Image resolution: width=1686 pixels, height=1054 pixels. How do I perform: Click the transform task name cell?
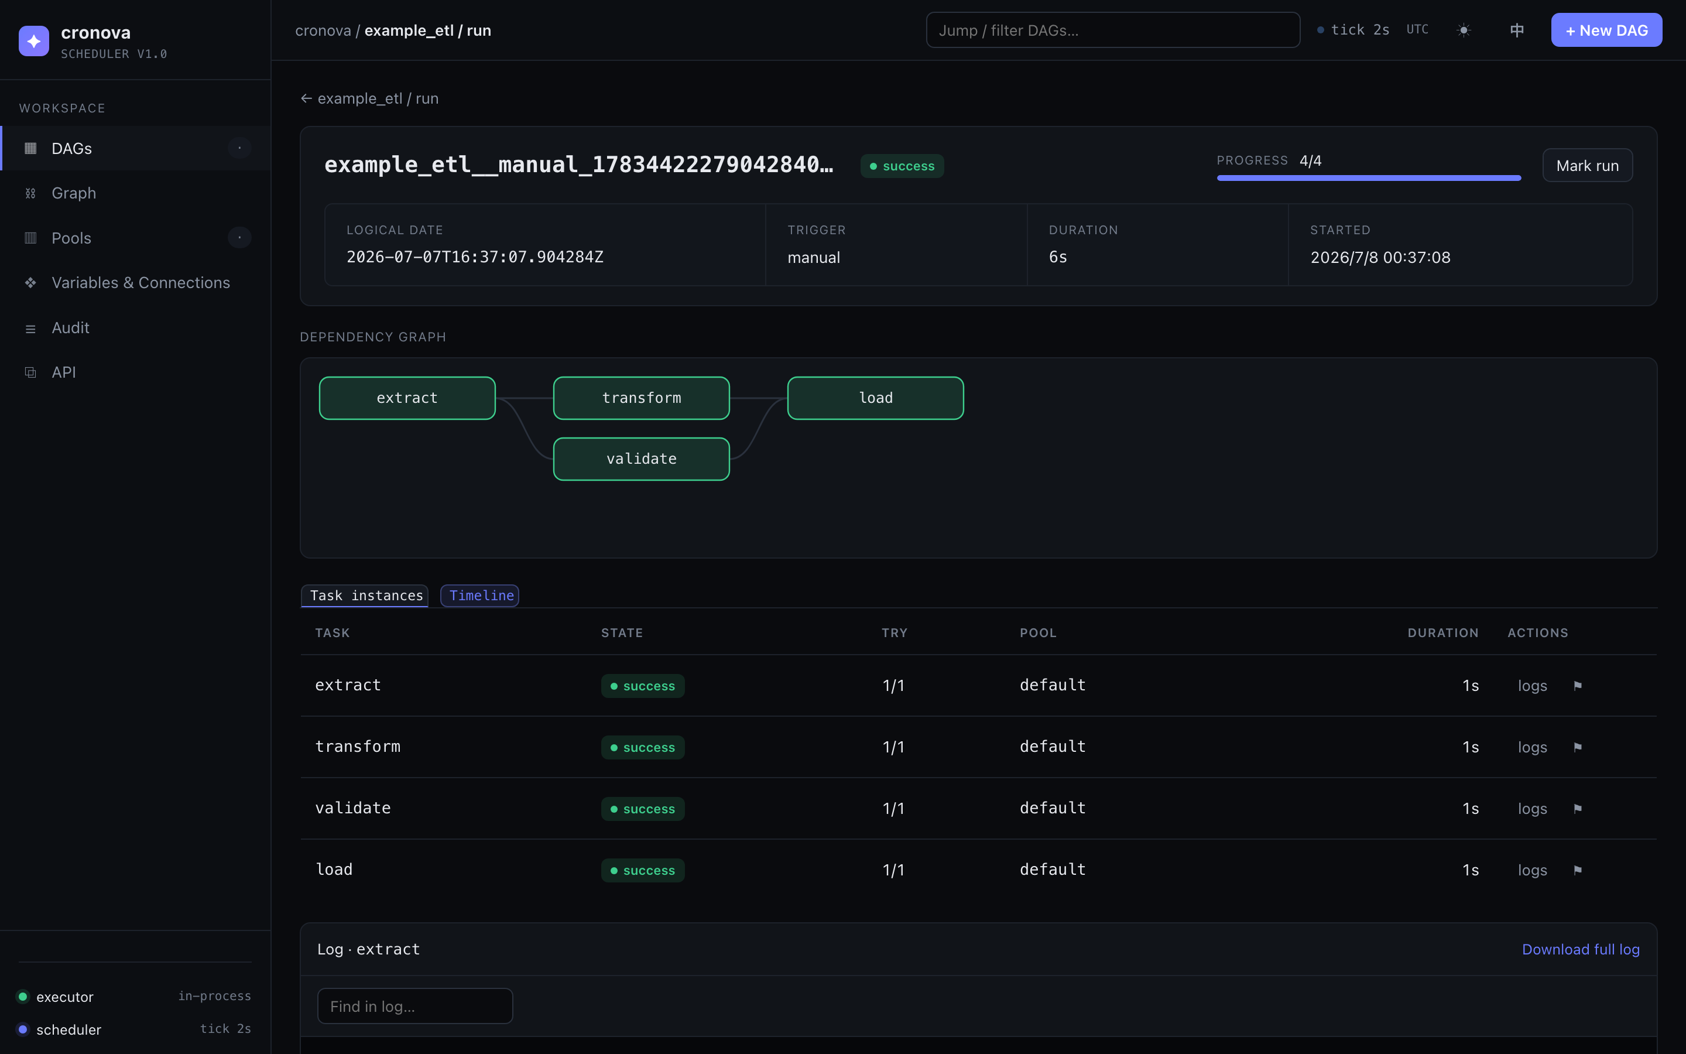[358, 747]
